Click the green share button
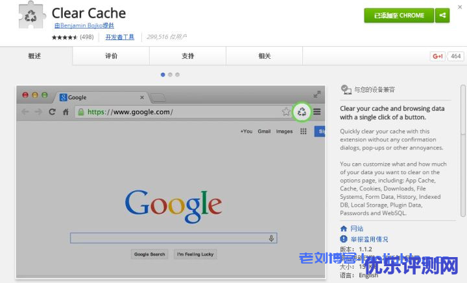The height and width of the screenshot is (283, 467). tap(442, 16)
